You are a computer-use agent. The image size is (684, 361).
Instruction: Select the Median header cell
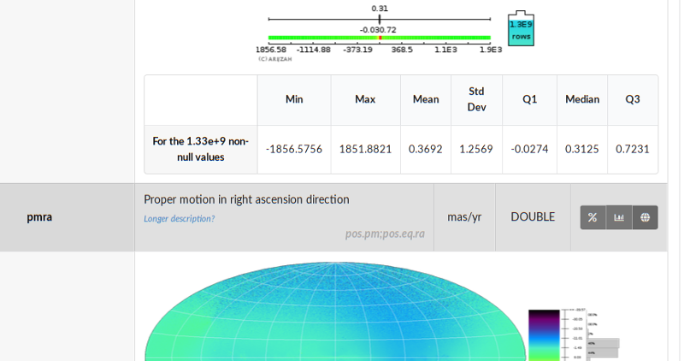point(582,100)
